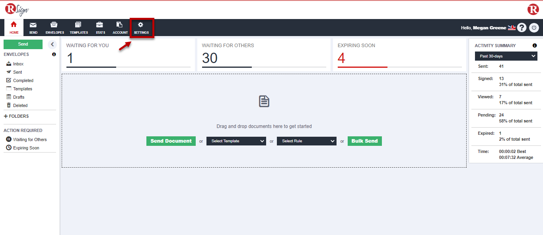543x235 pixels.
Task: Collapse the left sidebar with chevron
Action: [53, 44]
